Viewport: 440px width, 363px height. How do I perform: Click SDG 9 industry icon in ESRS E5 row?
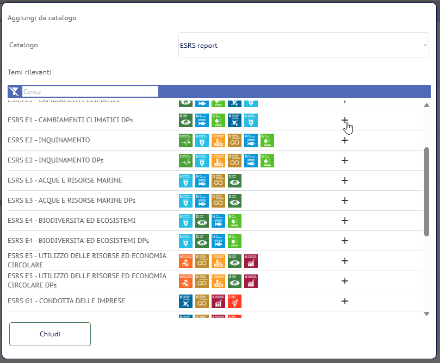click(x=185, y=261)
